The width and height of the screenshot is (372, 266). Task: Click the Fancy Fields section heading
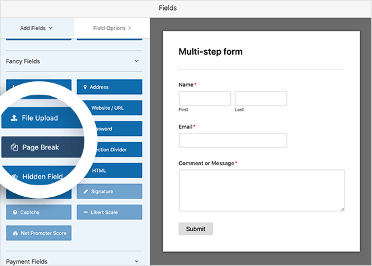click(x=23, y=61)
